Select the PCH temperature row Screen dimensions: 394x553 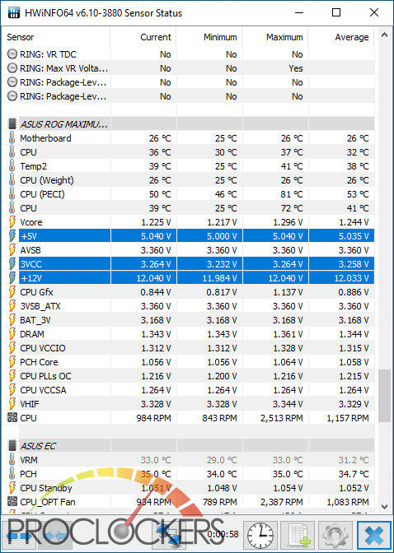pyautogui.click(x=189, y=474)
